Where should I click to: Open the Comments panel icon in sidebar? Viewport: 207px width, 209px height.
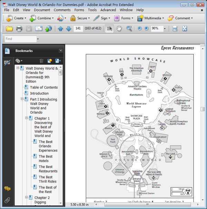click(x=7, y=189)
